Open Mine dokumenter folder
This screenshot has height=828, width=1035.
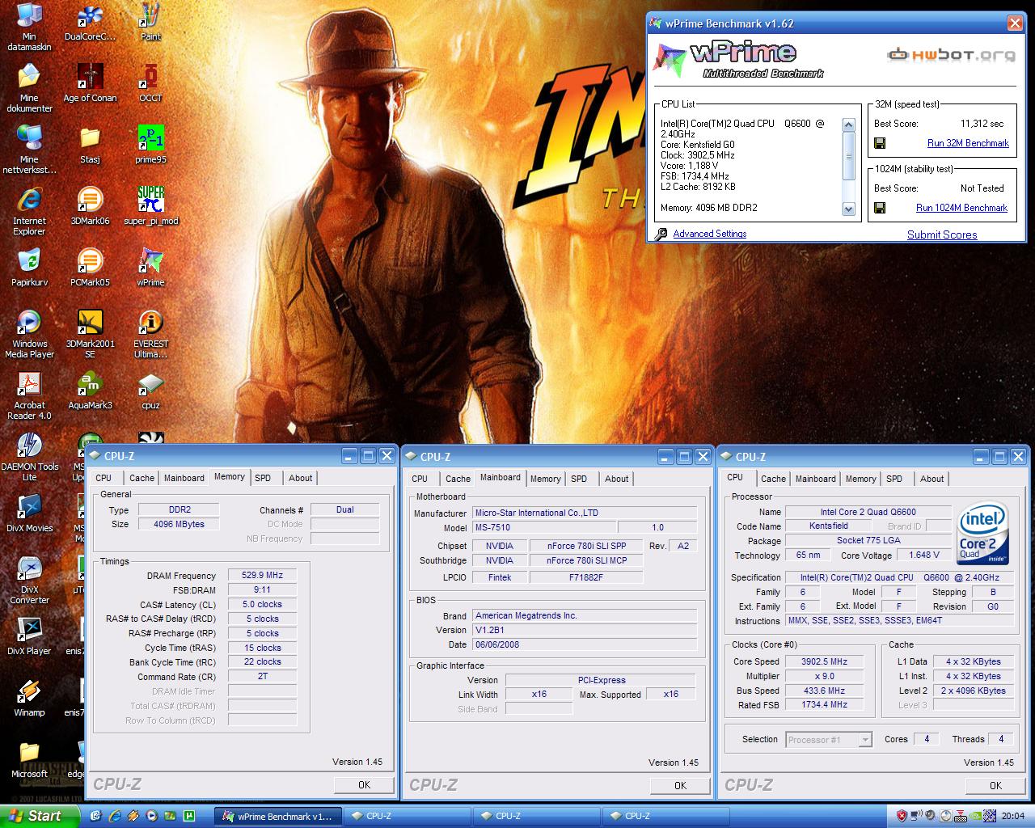tap(29, 88)
